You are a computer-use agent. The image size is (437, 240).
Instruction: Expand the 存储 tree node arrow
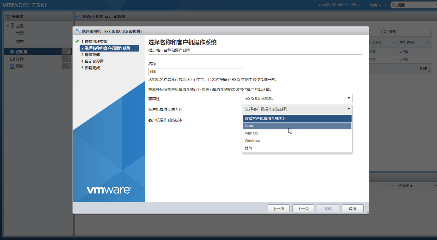click(8, 59)
